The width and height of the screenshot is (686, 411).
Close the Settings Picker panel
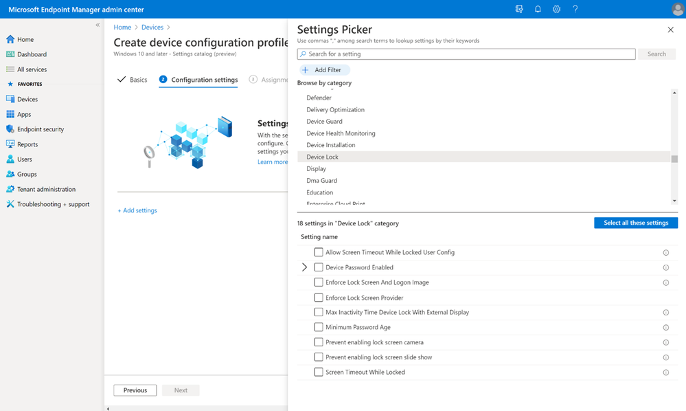pyautogui.click(x=671, y=30)
